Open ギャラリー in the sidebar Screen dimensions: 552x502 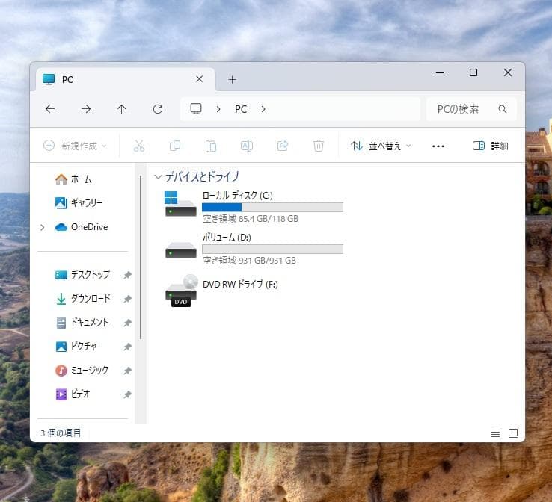pos(79,203)
